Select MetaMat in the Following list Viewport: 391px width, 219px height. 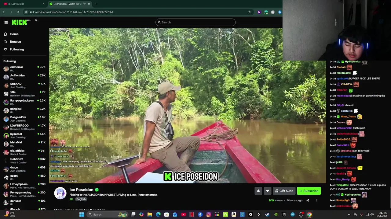tap(24, 144)
